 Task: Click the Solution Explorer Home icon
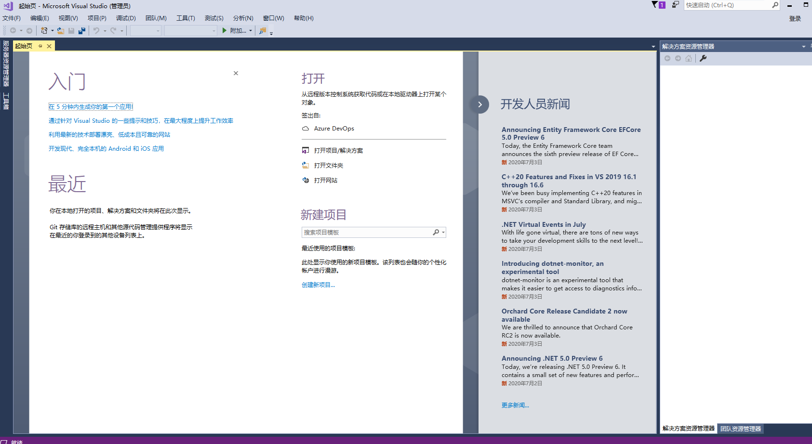click(689, 58)
